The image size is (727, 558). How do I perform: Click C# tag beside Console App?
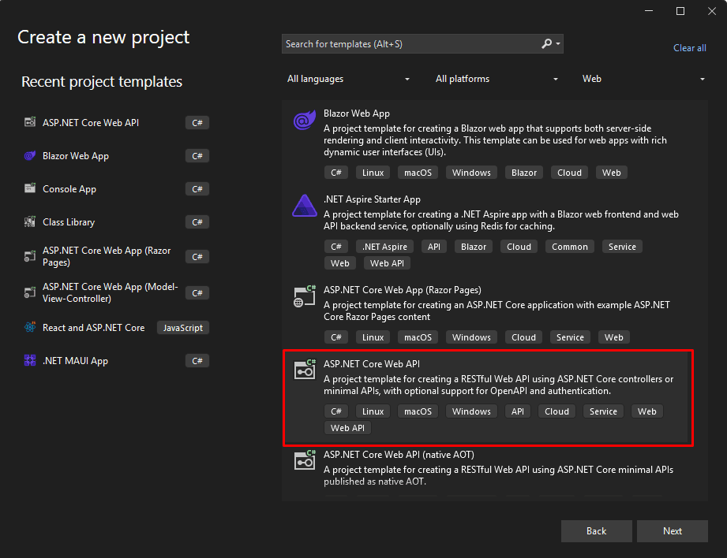point(197,189)
